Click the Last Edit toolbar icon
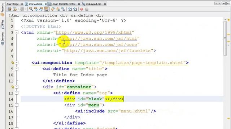Viewport: 231px width, 129px height. point(9,9)
